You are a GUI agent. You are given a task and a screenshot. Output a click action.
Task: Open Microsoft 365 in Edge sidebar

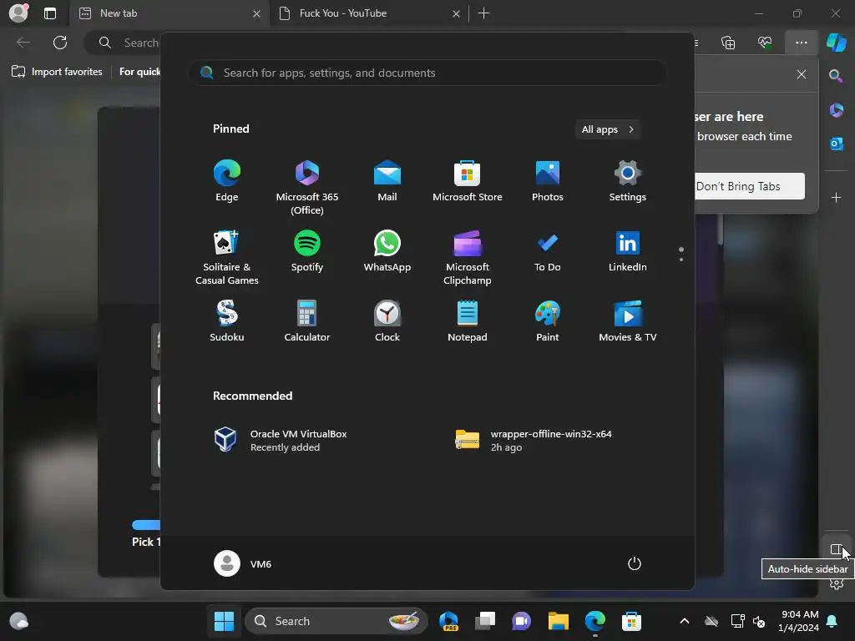click(836, 110)
